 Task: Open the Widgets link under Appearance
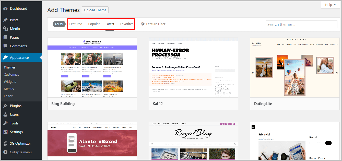coord(10,82)
